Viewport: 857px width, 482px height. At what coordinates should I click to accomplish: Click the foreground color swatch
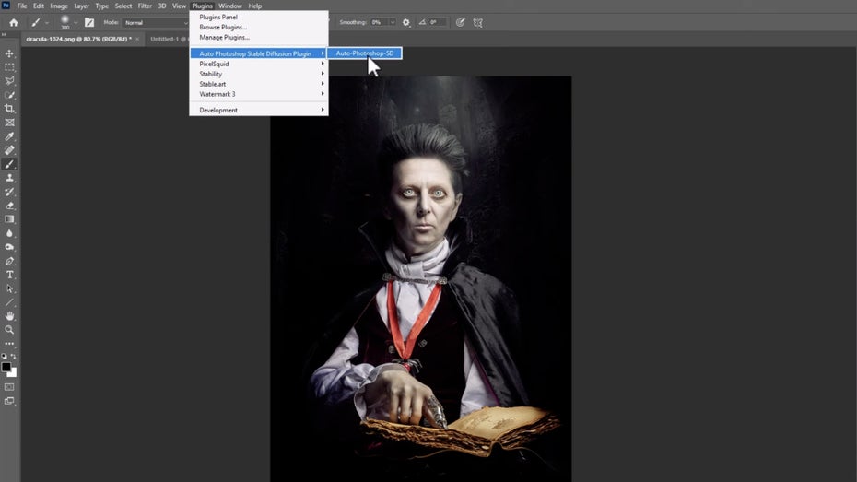[6, 367]
